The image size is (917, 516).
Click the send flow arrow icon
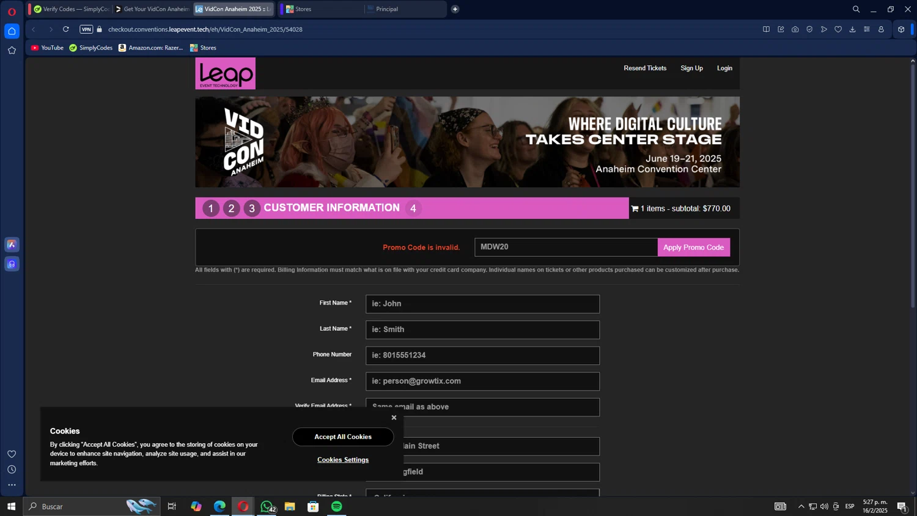click(824, 29)
